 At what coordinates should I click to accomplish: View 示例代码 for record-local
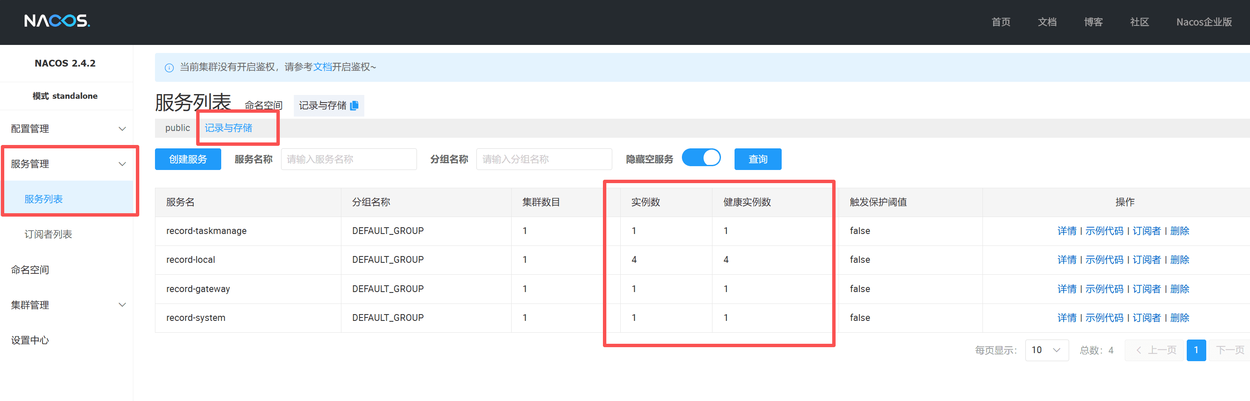[x=1104, y=260]
